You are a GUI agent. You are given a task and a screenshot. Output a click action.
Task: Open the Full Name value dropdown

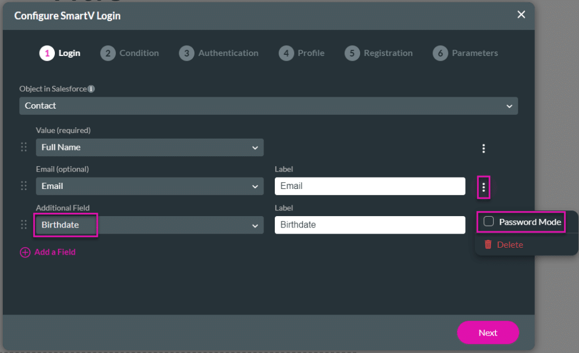click(x=150, y=147)
